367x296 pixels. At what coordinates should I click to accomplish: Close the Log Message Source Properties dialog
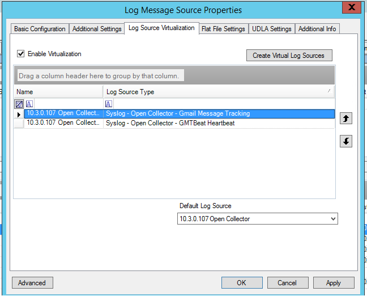click(351, 8)
